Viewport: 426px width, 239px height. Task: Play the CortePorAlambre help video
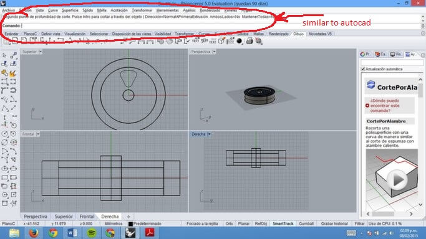(x=397, y=180)
